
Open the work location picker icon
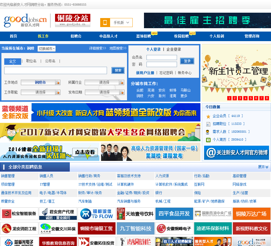pos(58,83)
